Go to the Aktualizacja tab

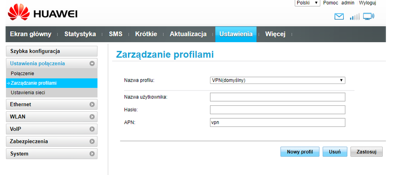(x=188, y=34)
